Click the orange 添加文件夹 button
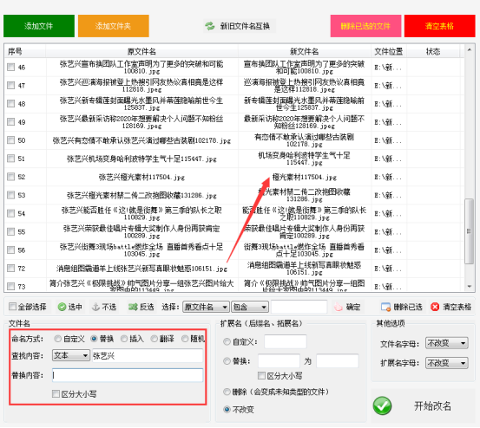This screenshot has height=428, width=480. click(x=113, y=26)
